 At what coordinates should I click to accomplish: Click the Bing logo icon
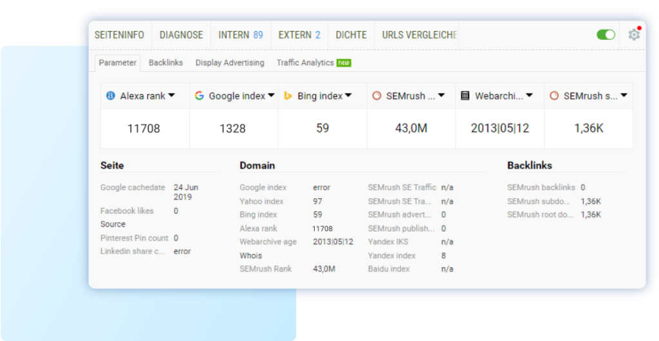click(288, 96)
